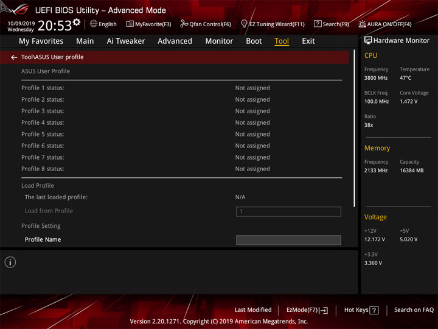Click the 20:53 clock display
The width and height of the screenshot is (438, 329).
point(55,26)
